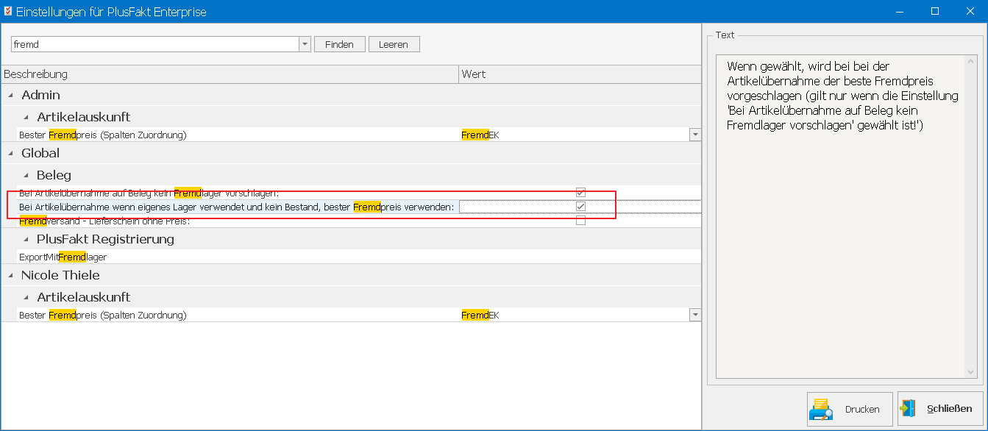Collapse the PlusFakt Registrierung subgroup
This screenshot has height=431, width=988.
pyautogui.click(x=26, y=240)
